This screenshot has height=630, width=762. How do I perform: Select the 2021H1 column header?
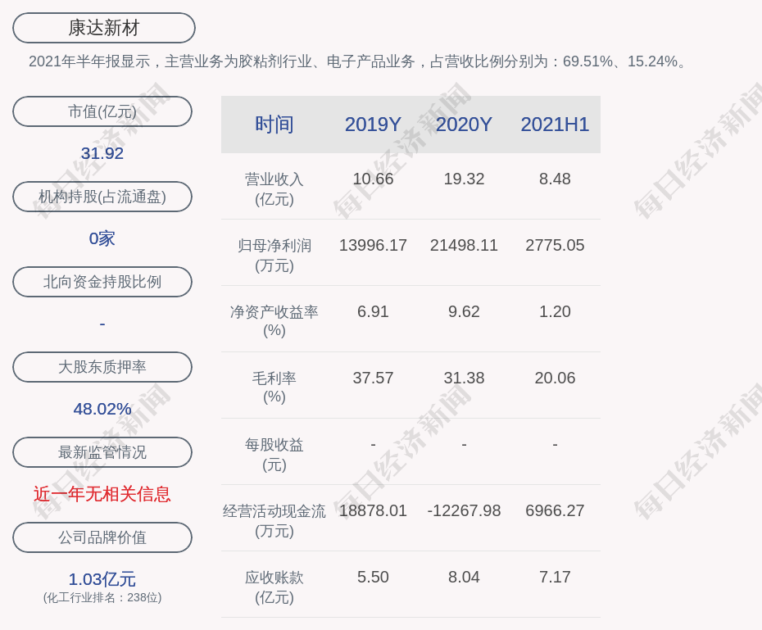(x=555, y=125)
